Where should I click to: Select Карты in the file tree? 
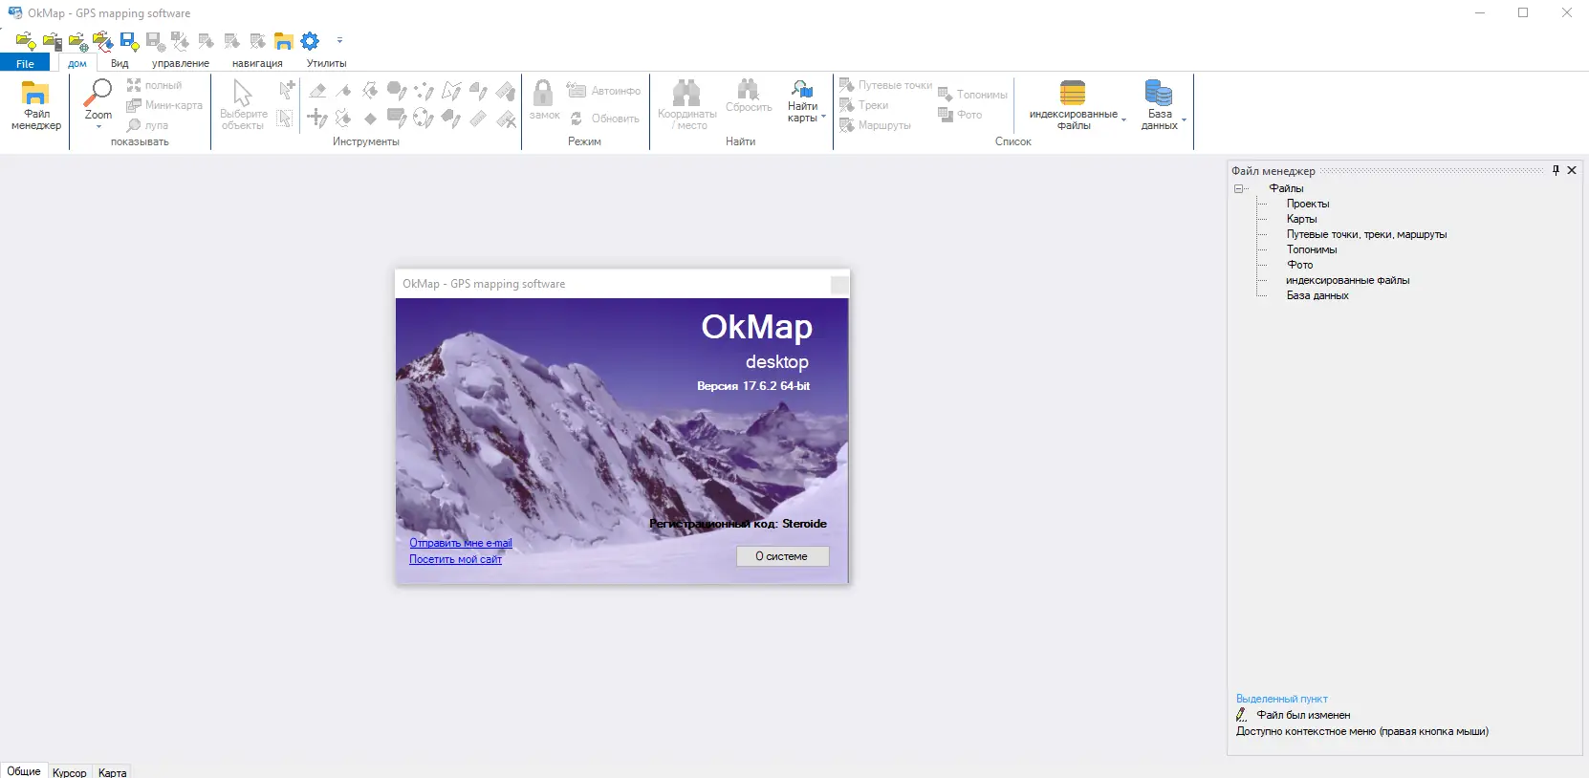click(x=1301, y=219)
